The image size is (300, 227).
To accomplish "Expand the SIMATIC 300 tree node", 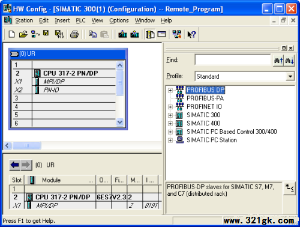I will (x=170, y=115).
